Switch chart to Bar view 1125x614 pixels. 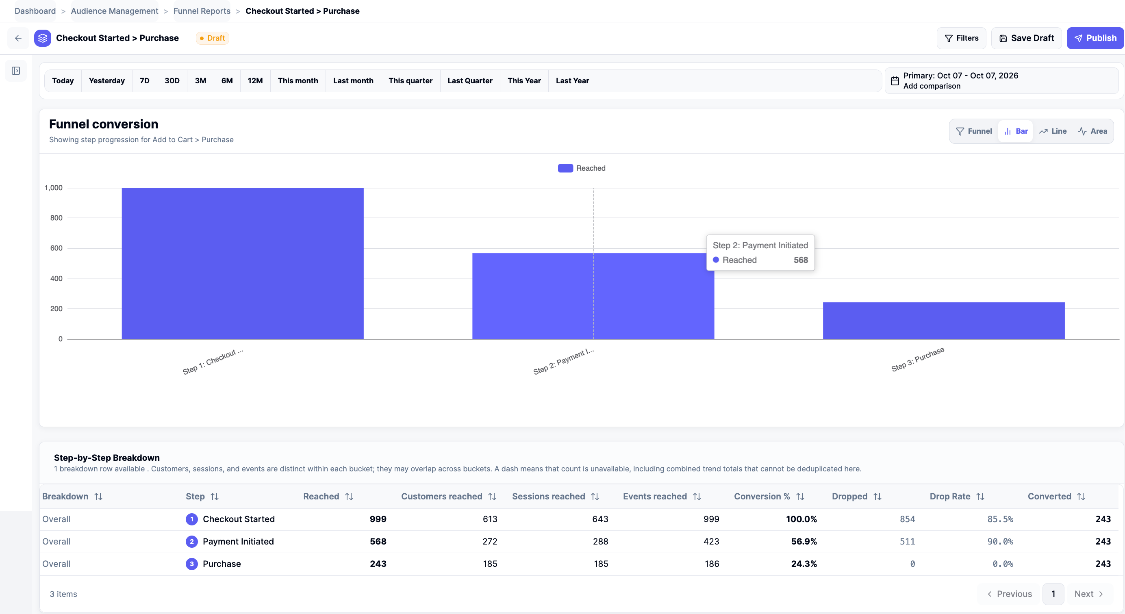tap(1016, 131)
